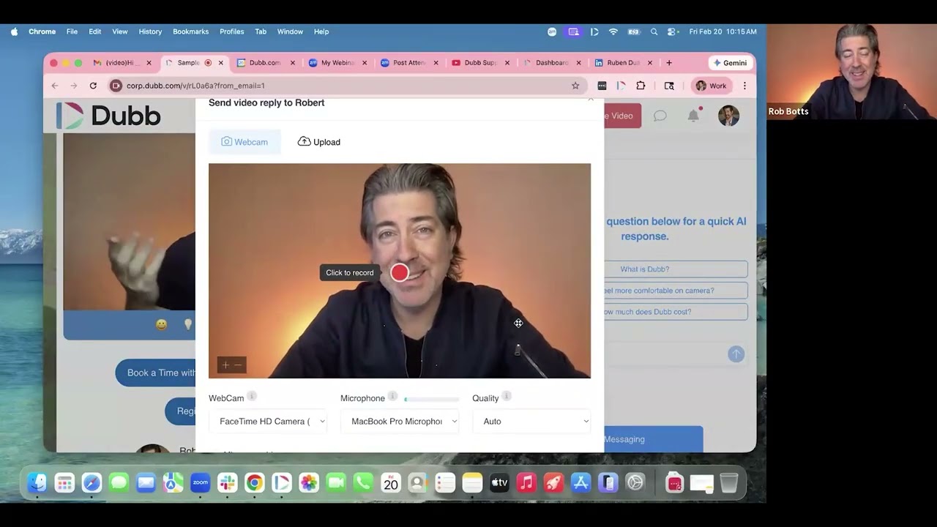Click the WebCam info icon
The image size is (937, 527).
(252, 397)
